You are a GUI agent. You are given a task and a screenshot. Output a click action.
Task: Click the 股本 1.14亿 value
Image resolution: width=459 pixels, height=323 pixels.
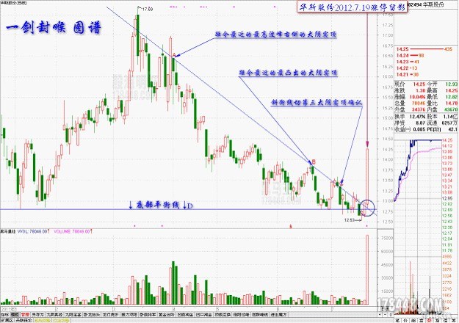(450, 117)
